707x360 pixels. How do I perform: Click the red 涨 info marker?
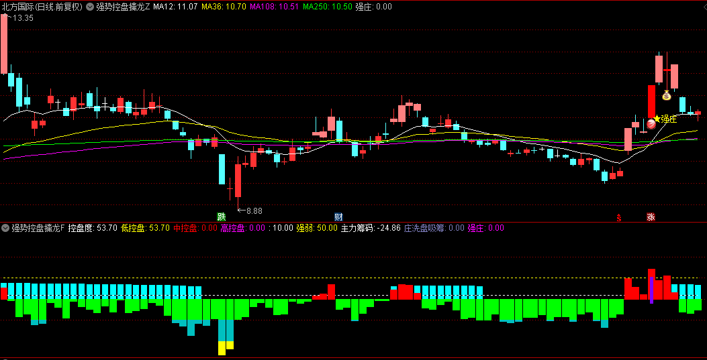coord(651,217)
